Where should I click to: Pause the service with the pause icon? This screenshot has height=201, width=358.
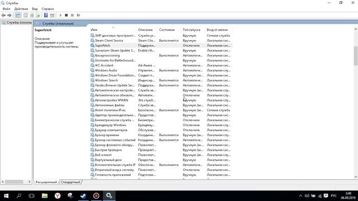click(72, 15)
